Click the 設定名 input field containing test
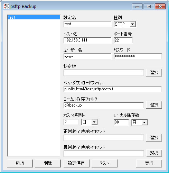This screenshot has height=173, width=169. click(x=87, y=24)
